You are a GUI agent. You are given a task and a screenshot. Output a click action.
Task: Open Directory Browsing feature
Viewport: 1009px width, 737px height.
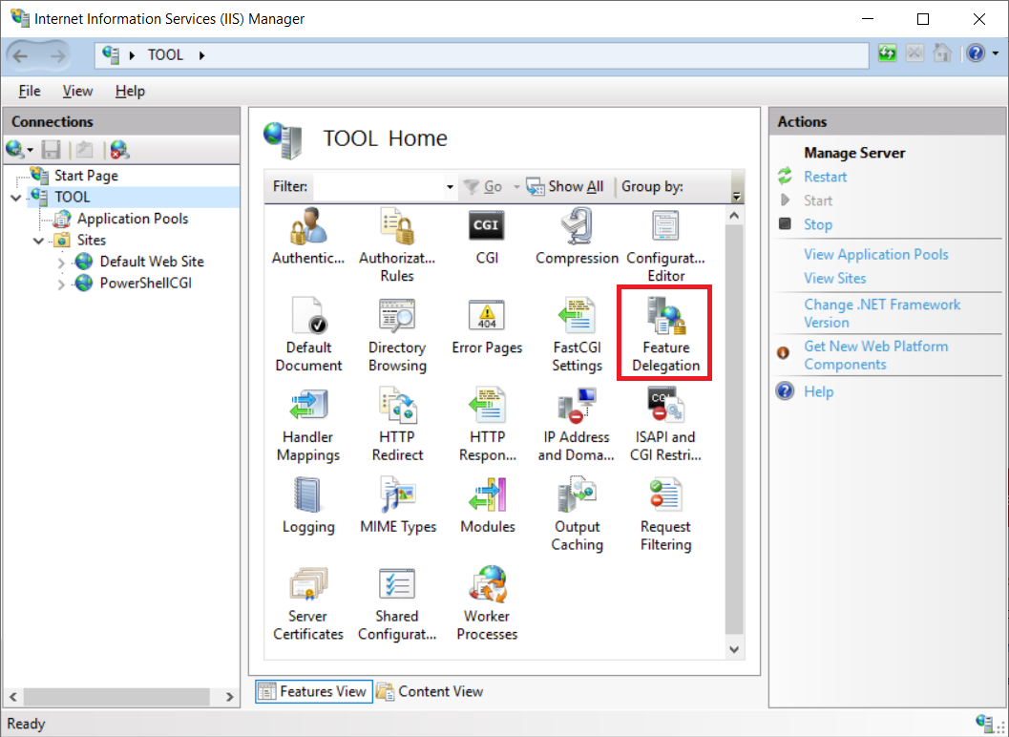tap(397, 334)
